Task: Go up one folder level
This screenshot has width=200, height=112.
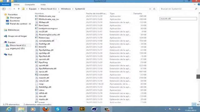Action: click(19, 9)
